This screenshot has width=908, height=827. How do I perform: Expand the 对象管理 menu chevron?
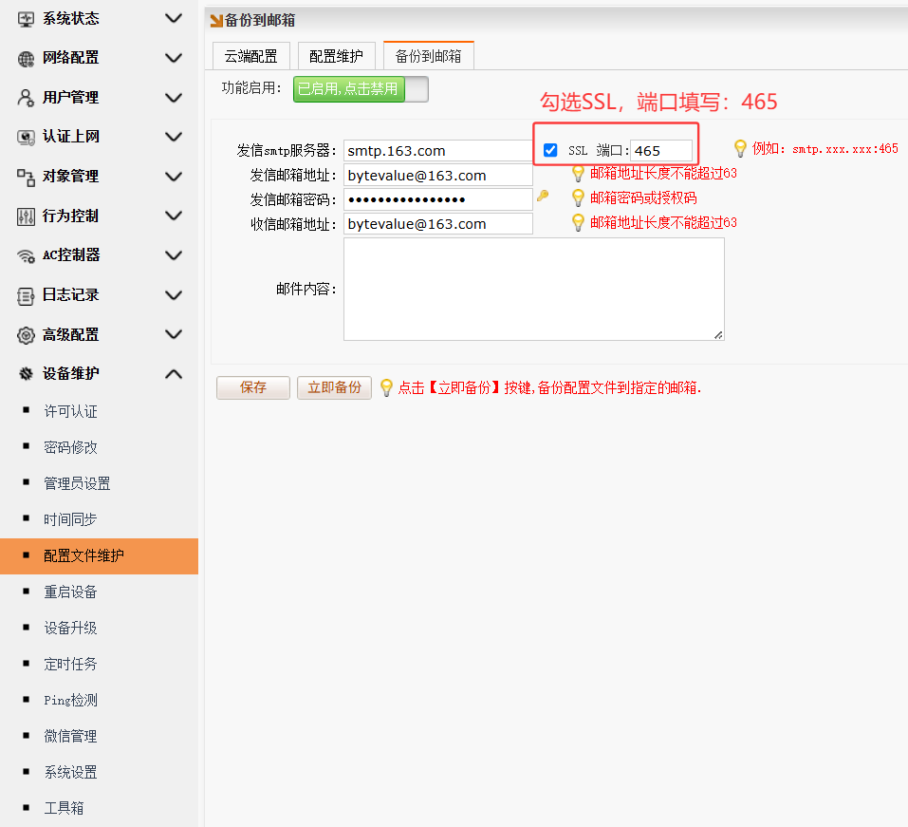(174, 177)
